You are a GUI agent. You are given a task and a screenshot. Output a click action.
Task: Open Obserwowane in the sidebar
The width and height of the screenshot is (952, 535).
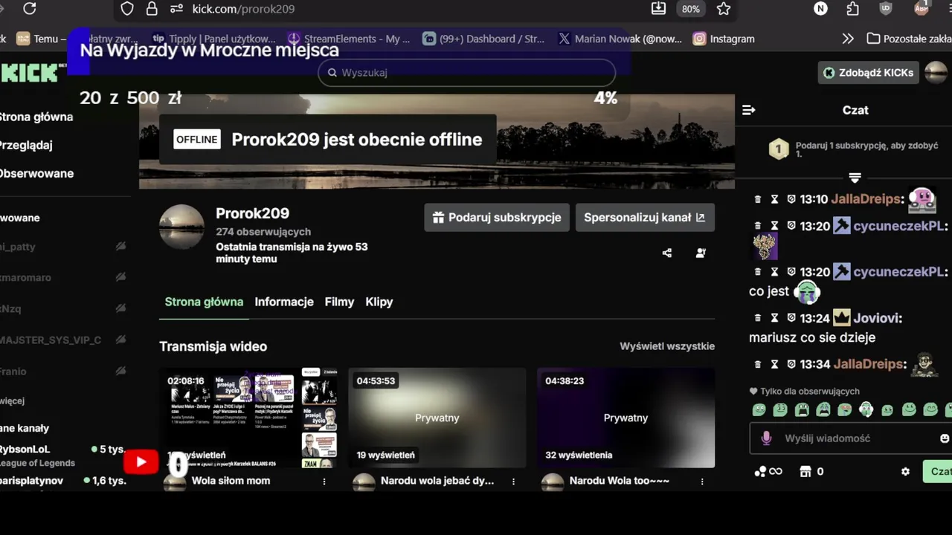point(36,174)
